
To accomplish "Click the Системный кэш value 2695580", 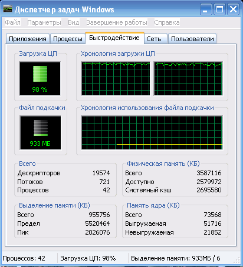I will coord(209,190).
